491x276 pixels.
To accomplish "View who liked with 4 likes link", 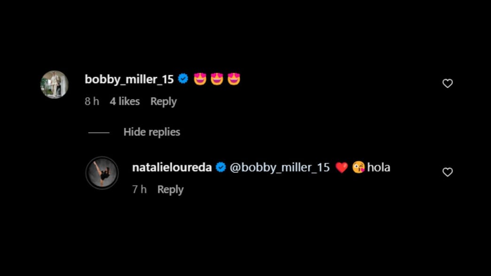I will pyautogui.click(x=124, y=101).
